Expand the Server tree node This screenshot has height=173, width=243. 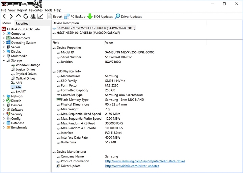coord(4,47)
